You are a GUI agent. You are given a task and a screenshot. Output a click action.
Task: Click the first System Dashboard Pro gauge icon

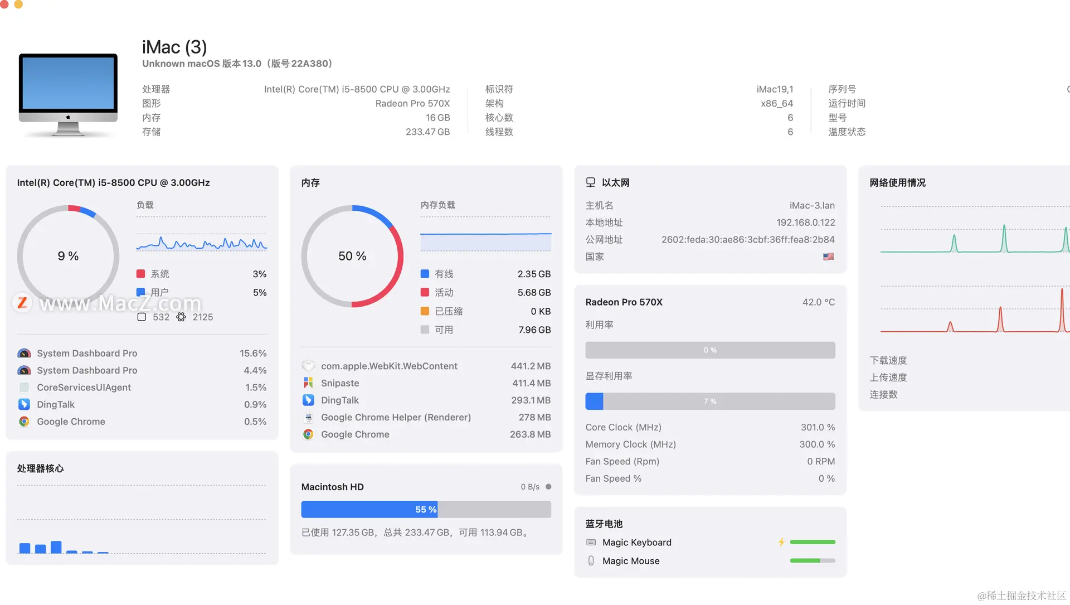(24, 354)
